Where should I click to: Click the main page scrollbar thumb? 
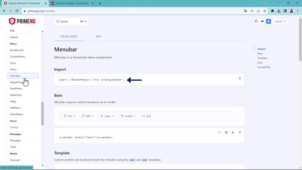tap(300, 40)
